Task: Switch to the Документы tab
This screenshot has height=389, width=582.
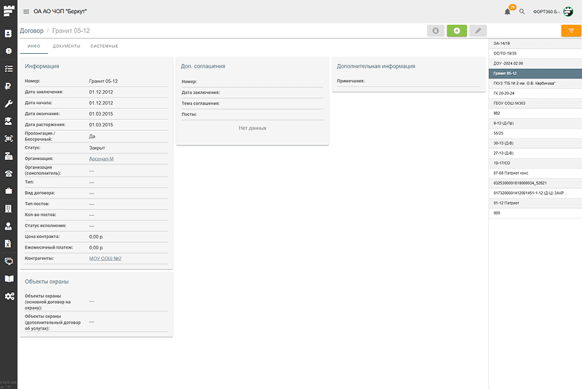Action: [66, 46]
